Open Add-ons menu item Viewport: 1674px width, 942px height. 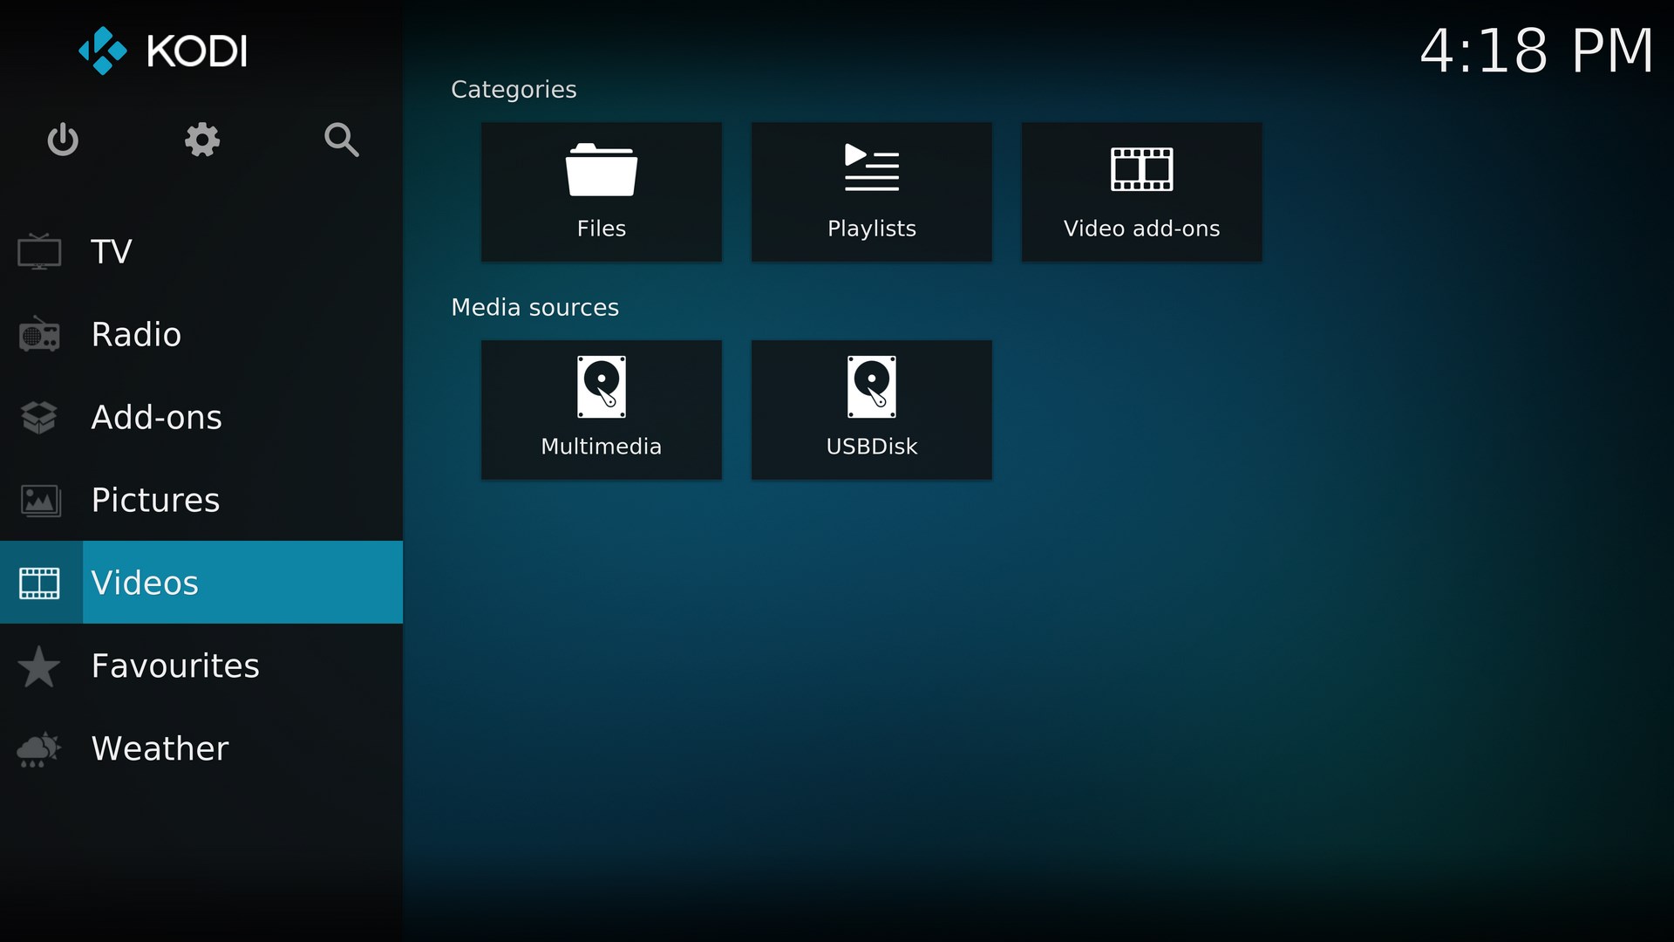[x=201, y=417]
